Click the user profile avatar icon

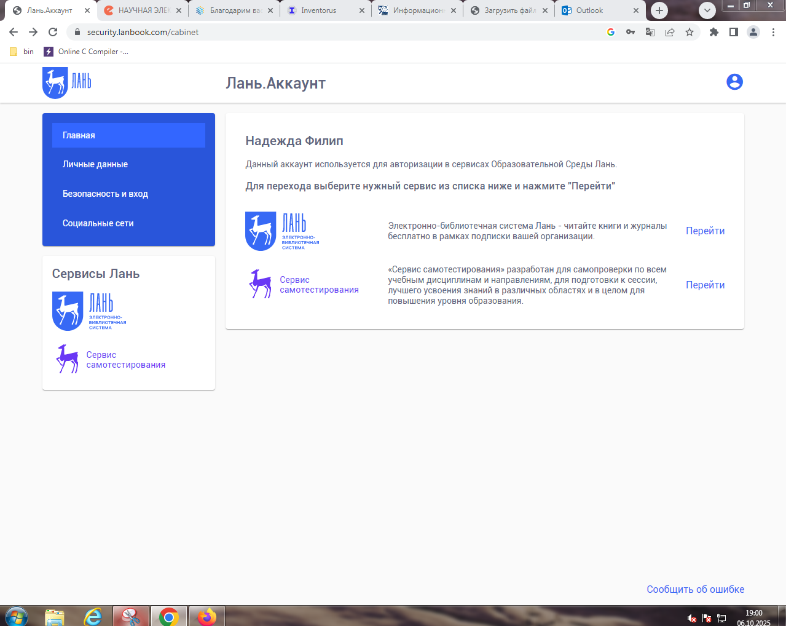point(734,82)
